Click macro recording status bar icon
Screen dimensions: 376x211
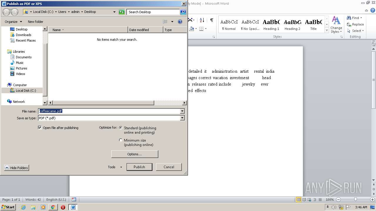74,200
